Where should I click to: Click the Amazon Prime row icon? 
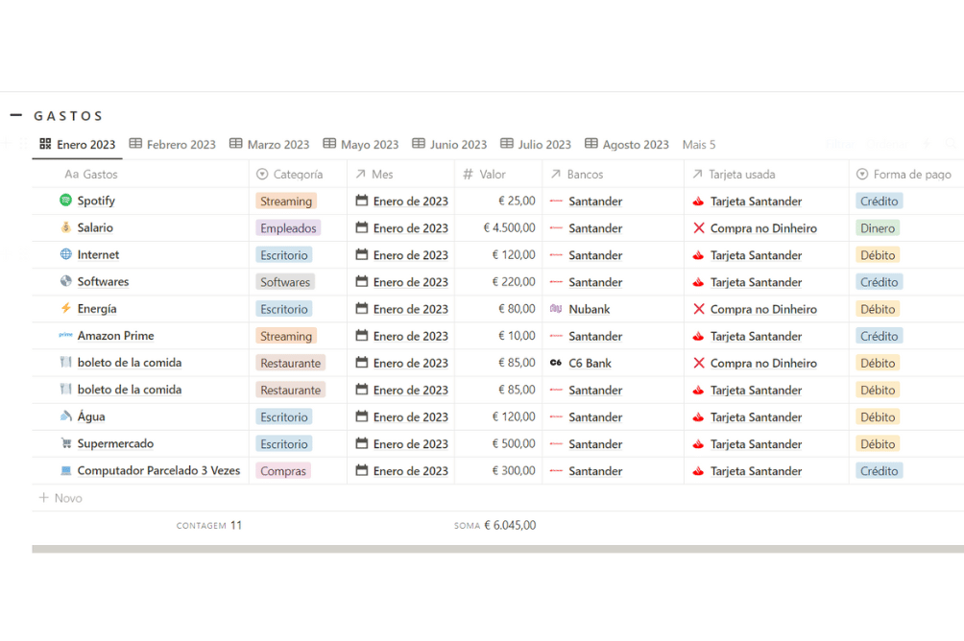tap(65, 336)
